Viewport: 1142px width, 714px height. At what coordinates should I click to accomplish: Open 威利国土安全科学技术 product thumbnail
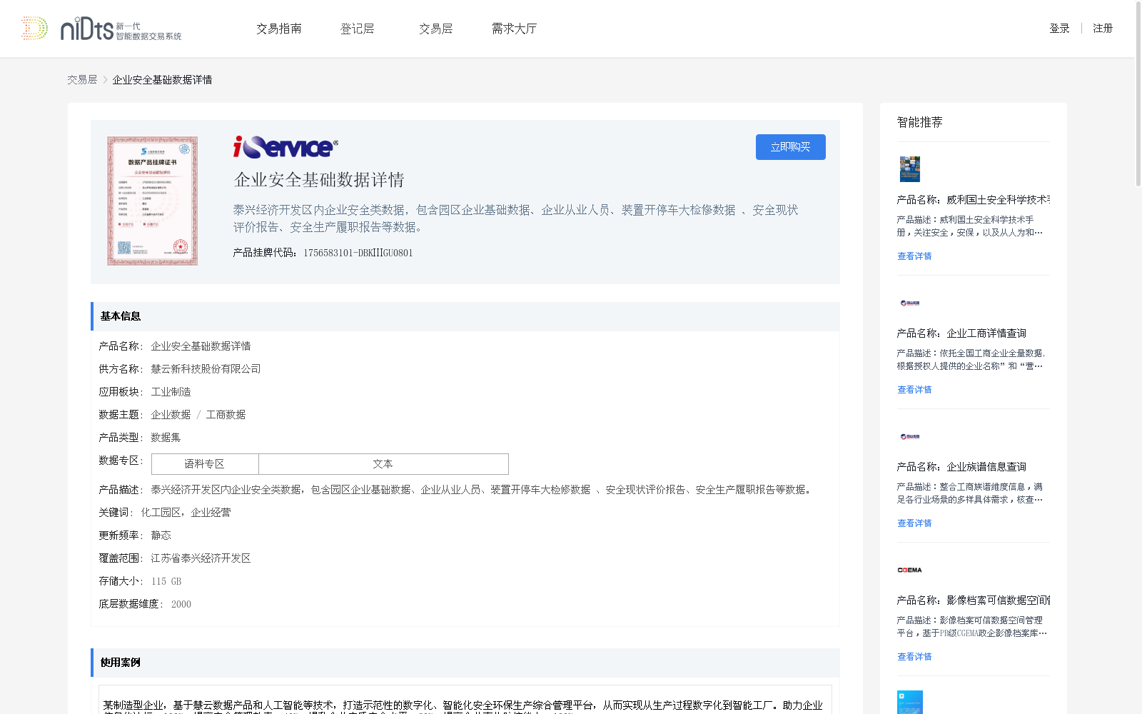(910, 169)
